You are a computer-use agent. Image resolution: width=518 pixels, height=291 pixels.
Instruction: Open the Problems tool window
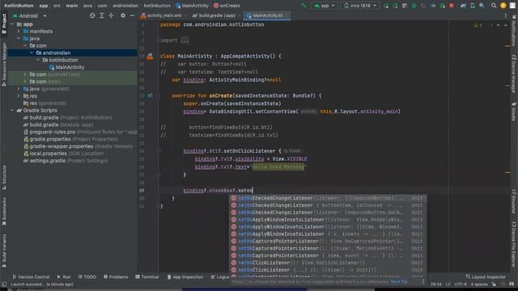(116, 277)
